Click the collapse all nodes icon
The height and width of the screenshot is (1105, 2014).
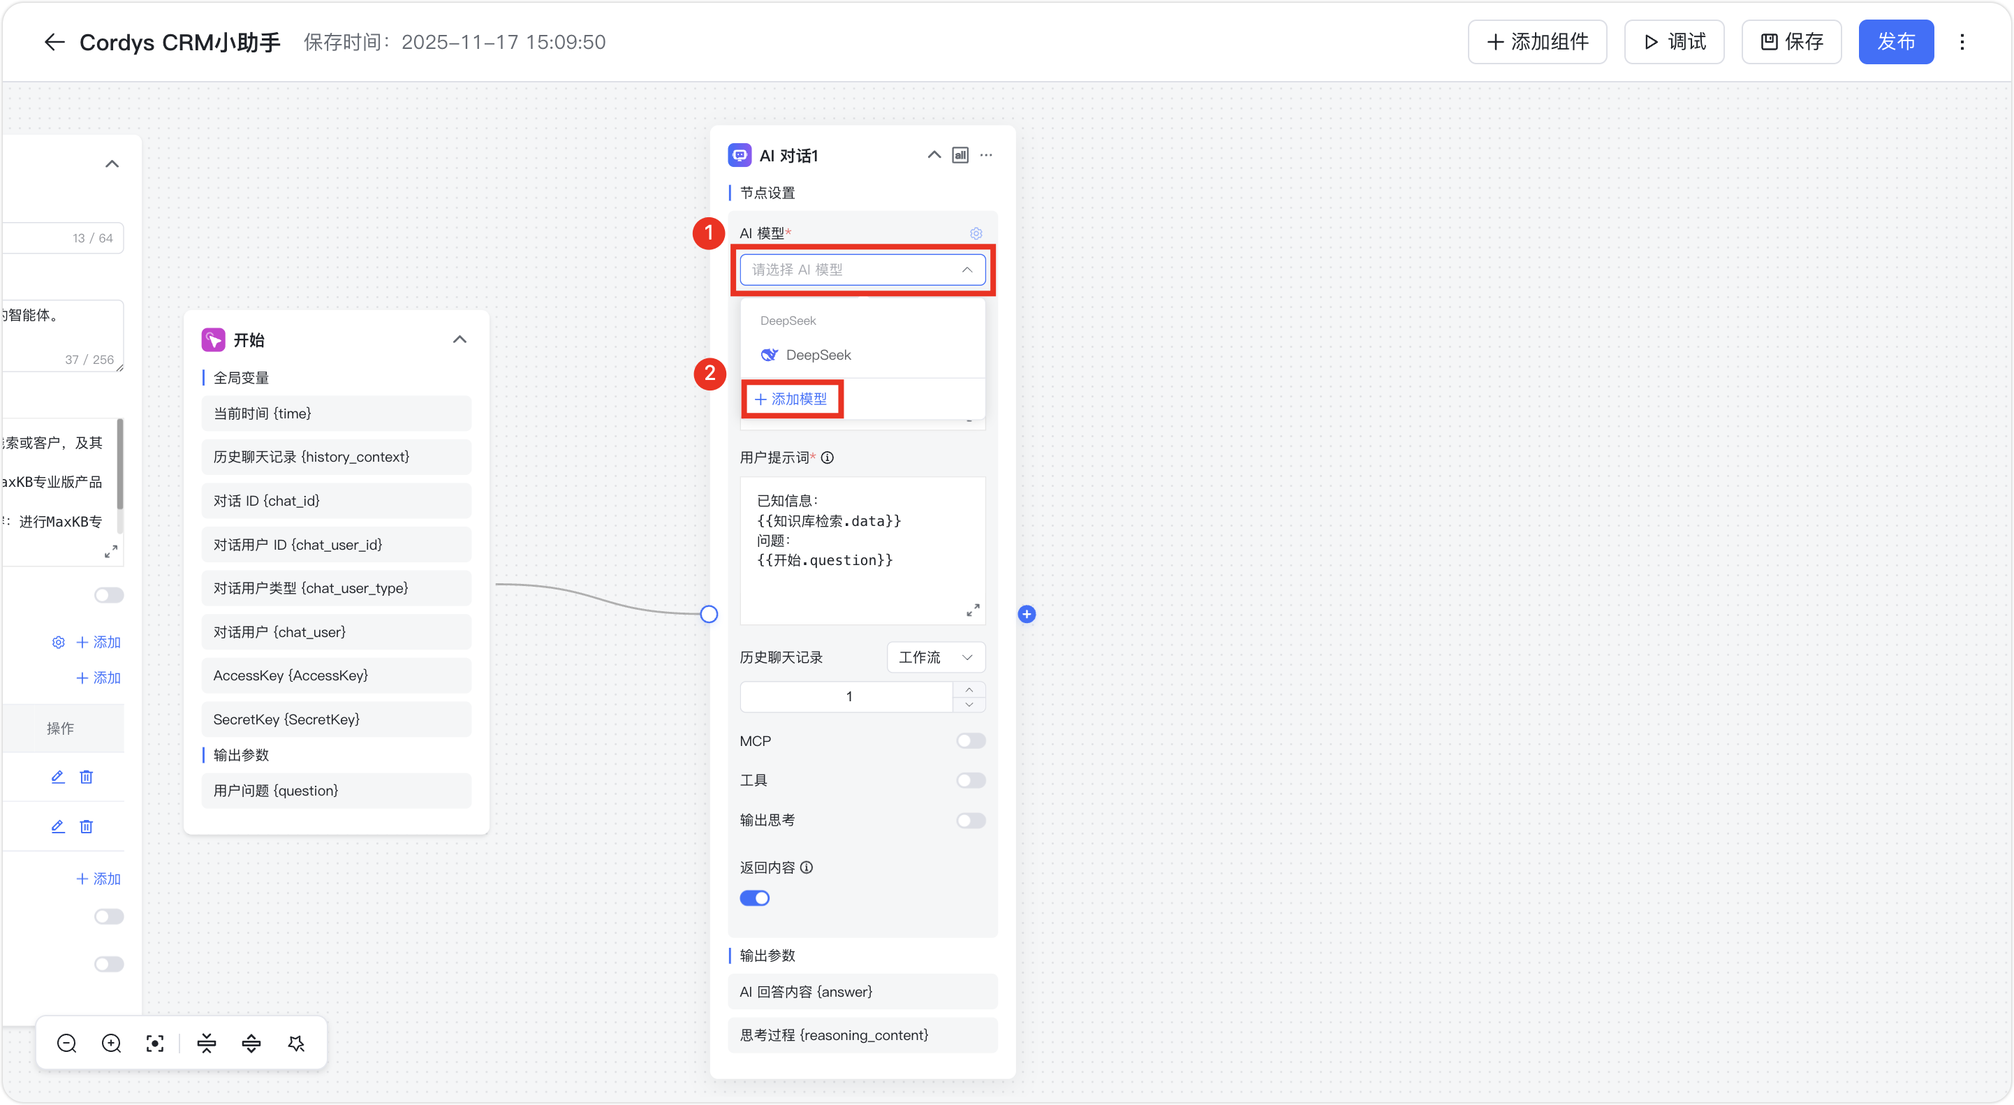[x=207, y=1044]
